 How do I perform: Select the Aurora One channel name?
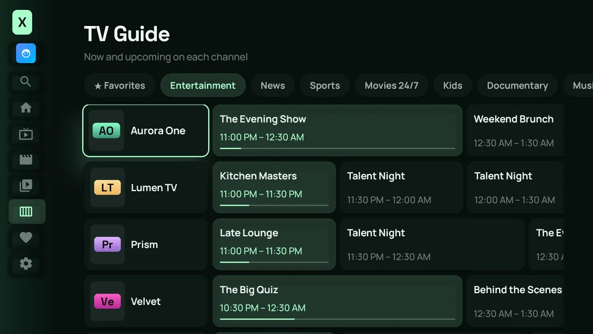coord(158,131)
